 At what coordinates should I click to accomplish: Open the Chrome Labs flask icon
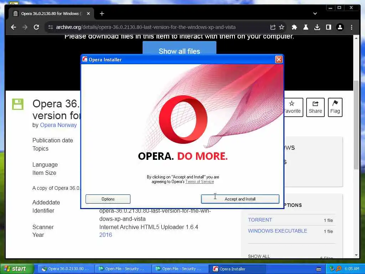305,27
